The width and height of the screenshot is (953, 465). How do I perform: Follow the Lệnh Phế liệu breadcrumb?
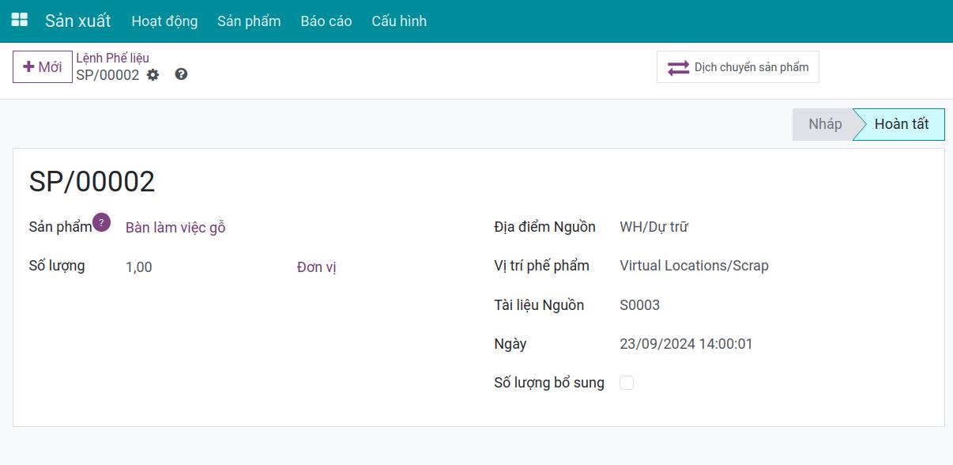point(112,58)
